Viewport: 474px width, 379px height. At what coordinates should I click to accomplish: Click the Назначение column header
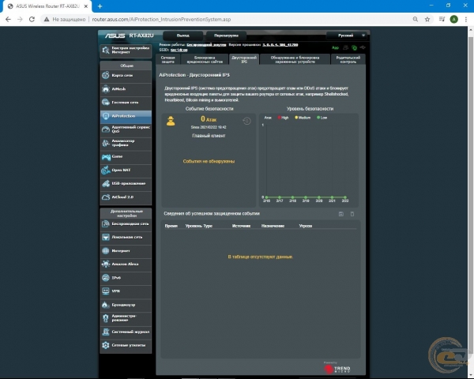point(273,226)
